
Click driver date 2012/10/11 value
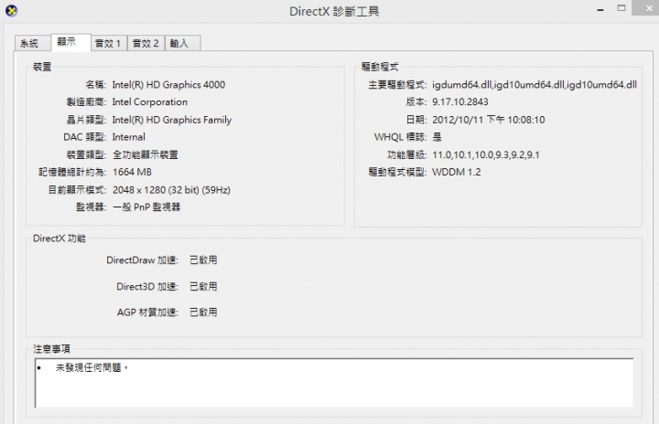point(489,120)
